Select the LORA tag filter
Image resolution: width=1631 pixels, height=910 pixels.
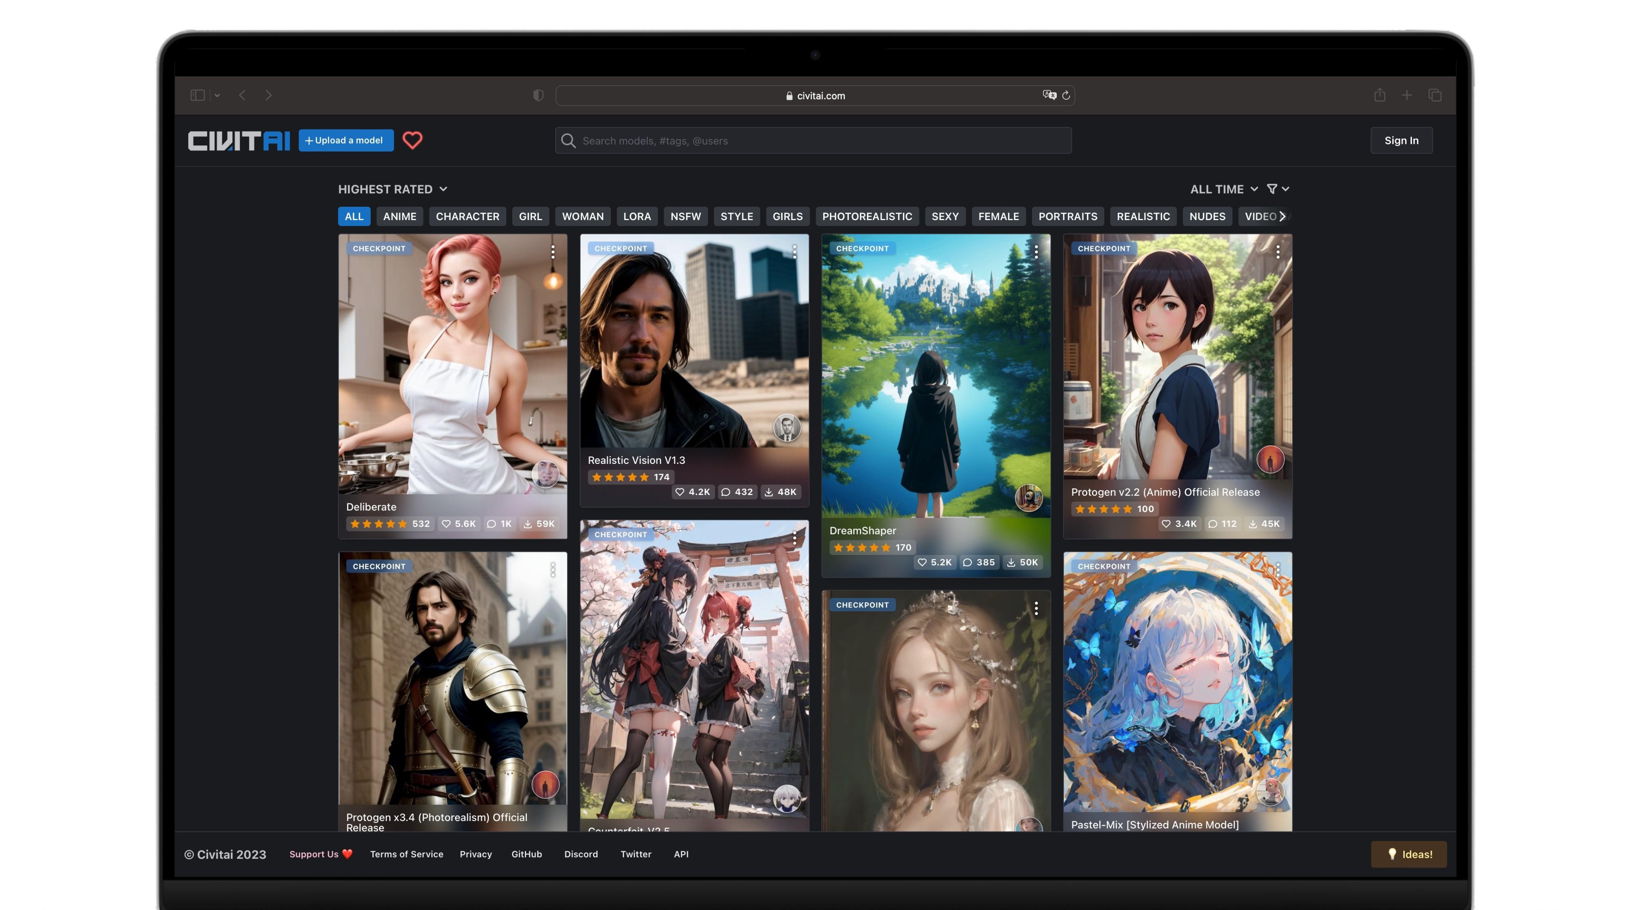[x=637, y=217]
